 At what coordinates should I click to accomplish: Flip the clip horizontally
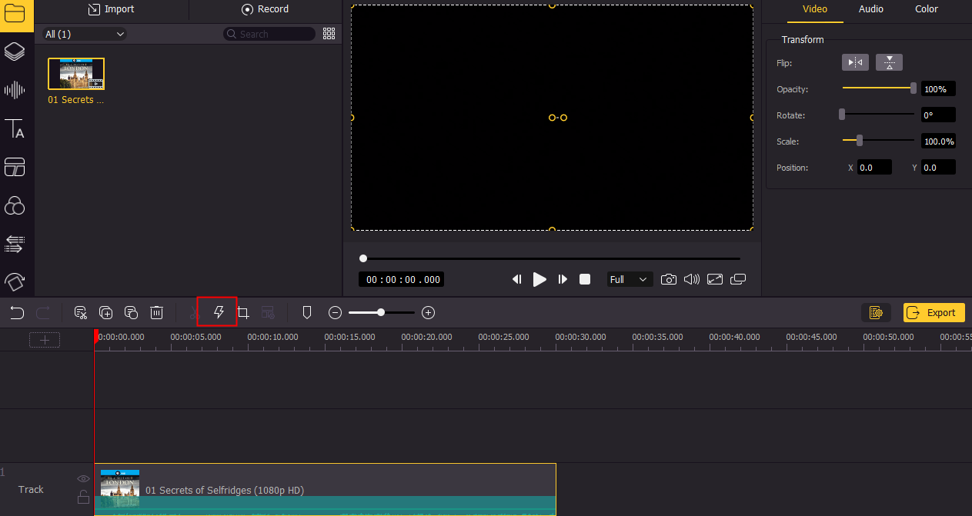(x=855, y=62)
